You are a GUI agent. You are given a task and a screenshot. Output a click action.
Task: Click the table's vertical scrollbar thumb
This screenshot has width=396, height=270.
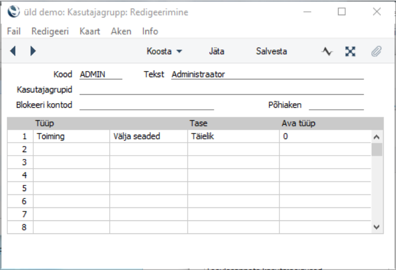pyautogui.click(x=377, y=149)
